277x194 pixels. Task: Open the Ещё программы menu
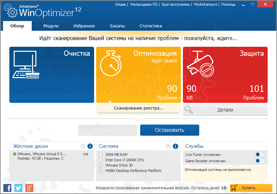click(x=176, y=4)
